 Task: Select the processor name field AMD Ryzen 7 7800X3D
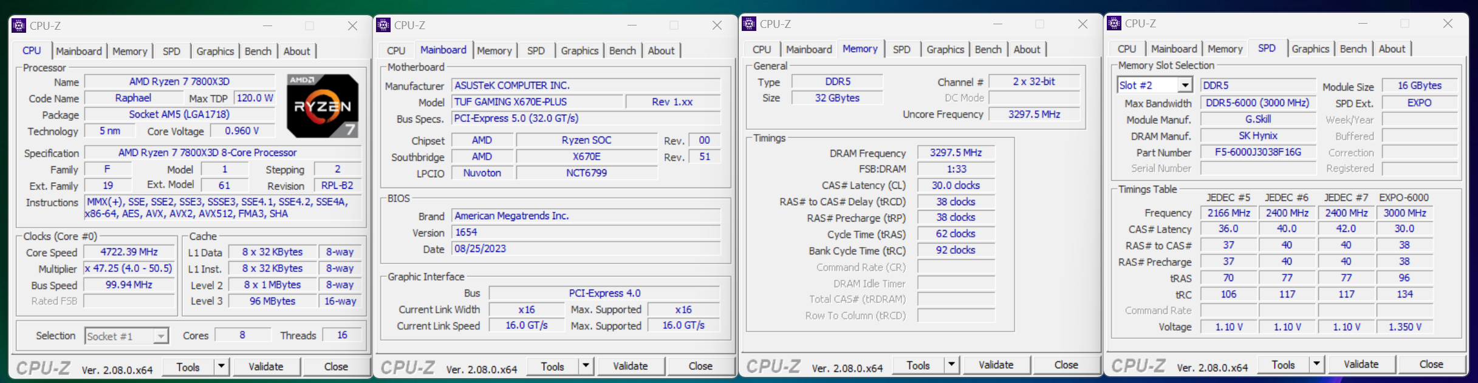point(179,81)
